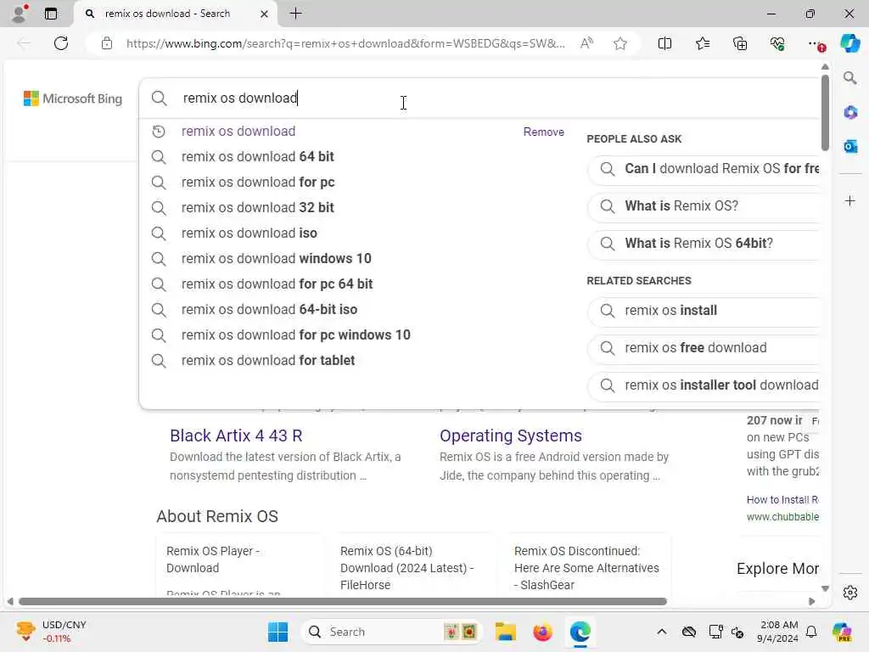This screenshot has height=652, width=869.
Task: Click related search remix os install
Action: 704,311
